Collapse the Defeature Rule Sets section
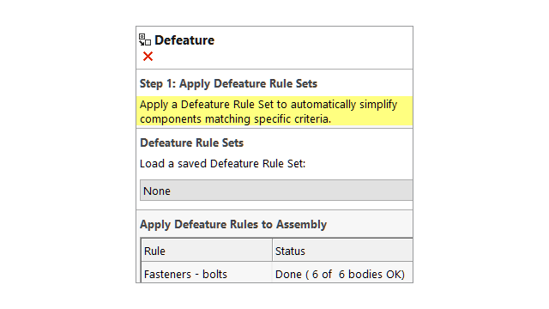Screen dimensions: 549x309 191,143
